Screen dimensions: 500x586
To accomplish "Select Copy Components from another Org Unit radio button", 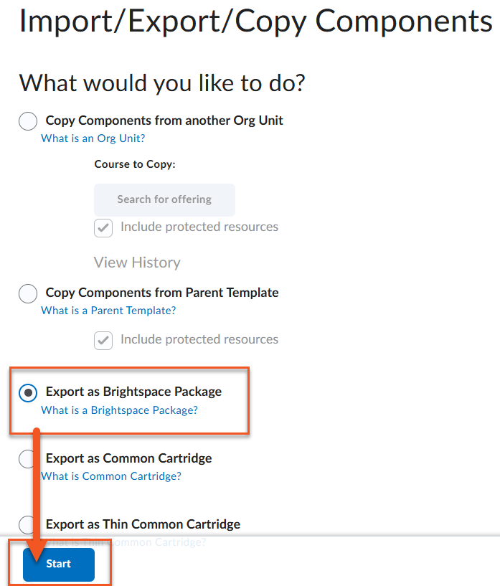I will [x=28, y=121].
